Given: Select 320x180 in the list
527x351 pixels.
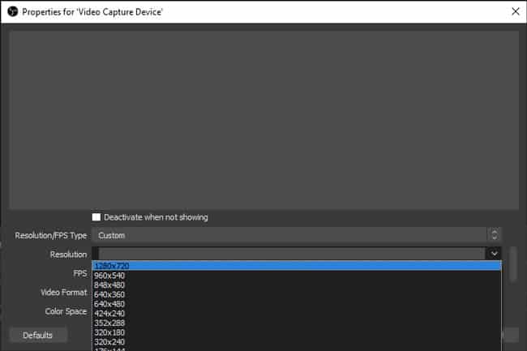Looking at the screenshot, I should 297,332.
